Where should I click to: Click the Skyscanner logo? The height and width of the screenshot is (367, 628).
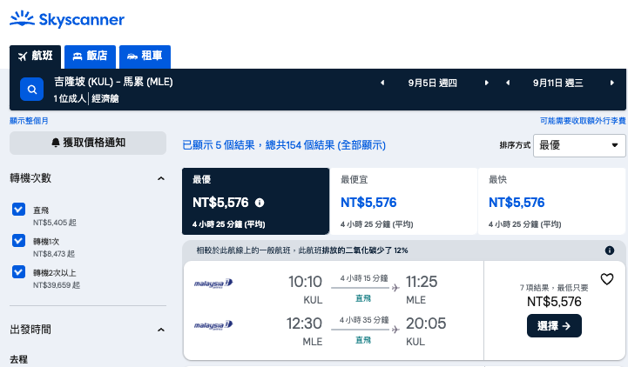click(67, 19)
